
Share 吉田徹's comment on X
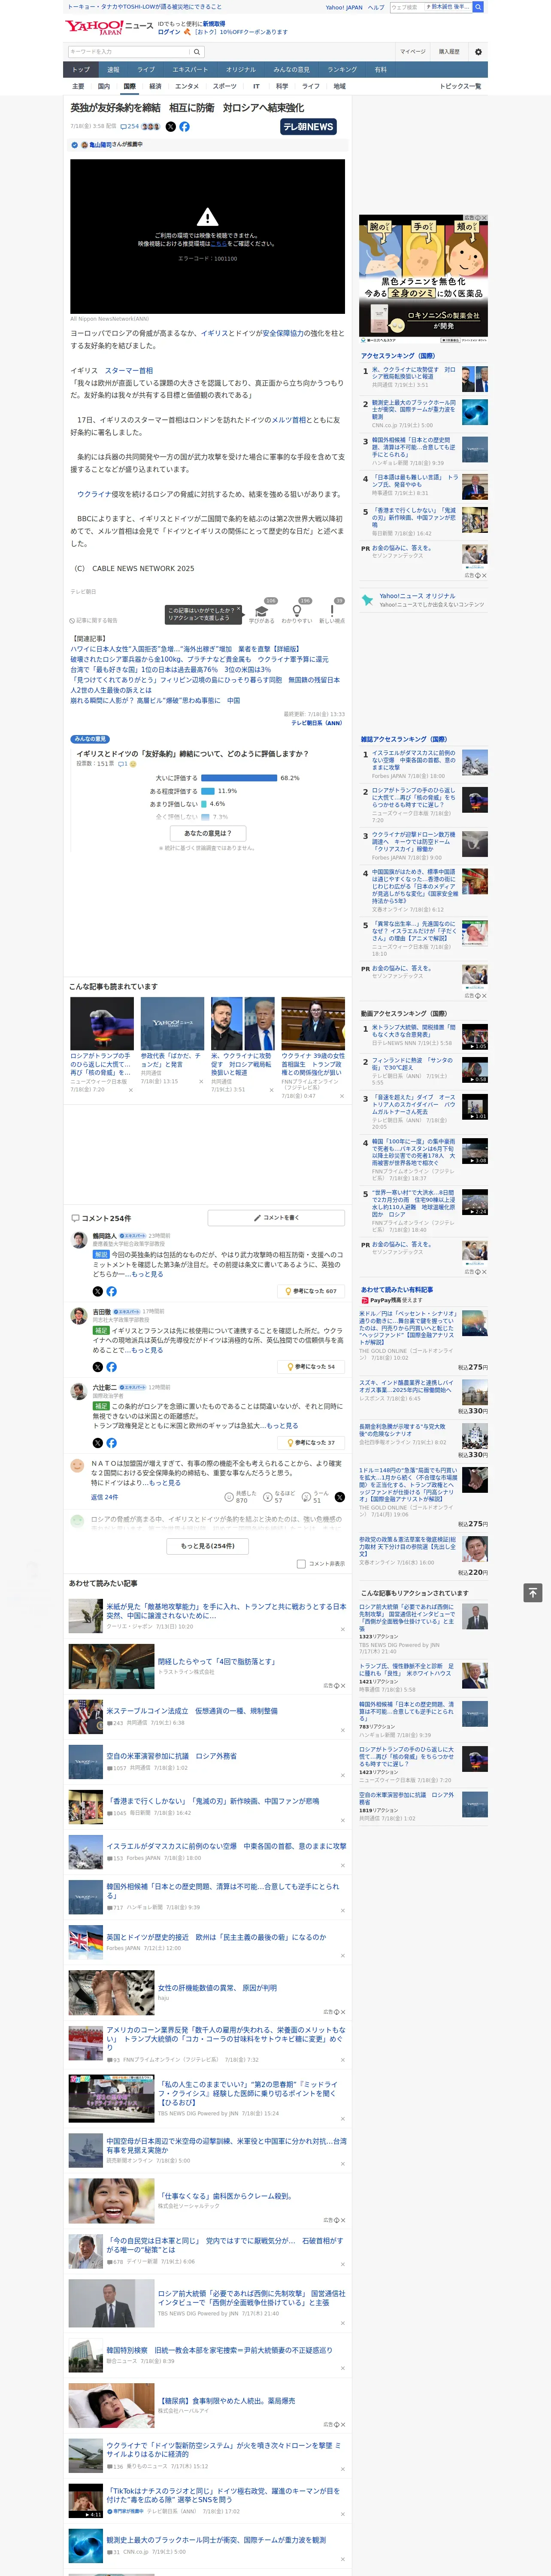(x=97, y=1367)
